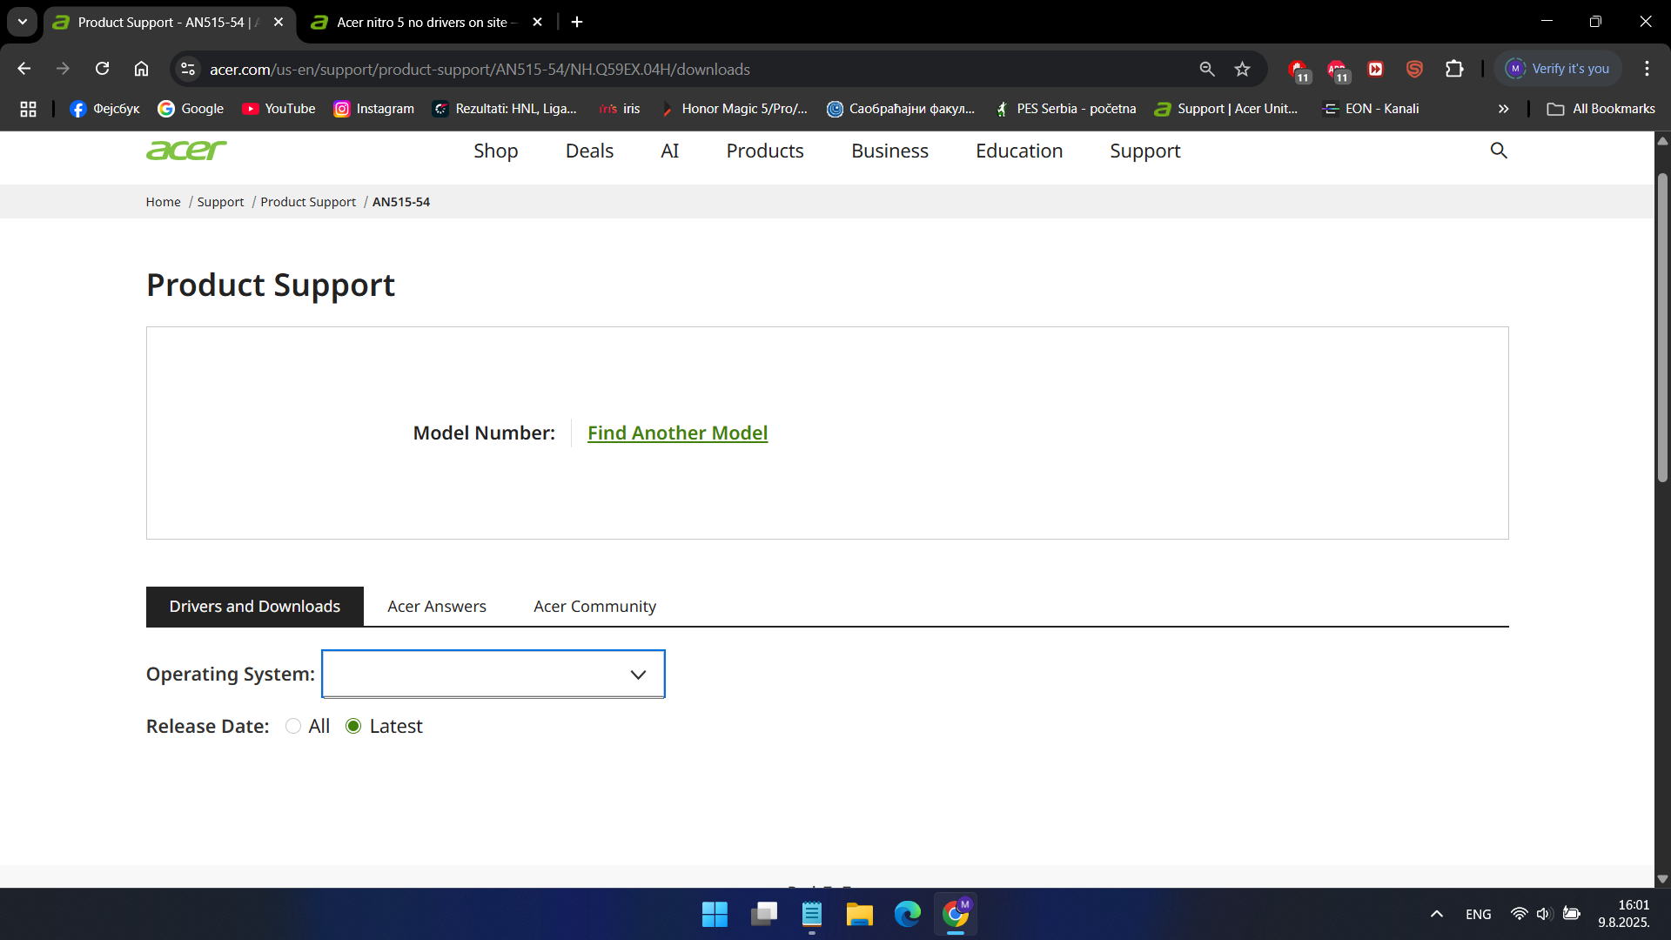Open Honor Magic 5/Pro bookmark
Screen dimensions: 1671x940
[734, 109]
